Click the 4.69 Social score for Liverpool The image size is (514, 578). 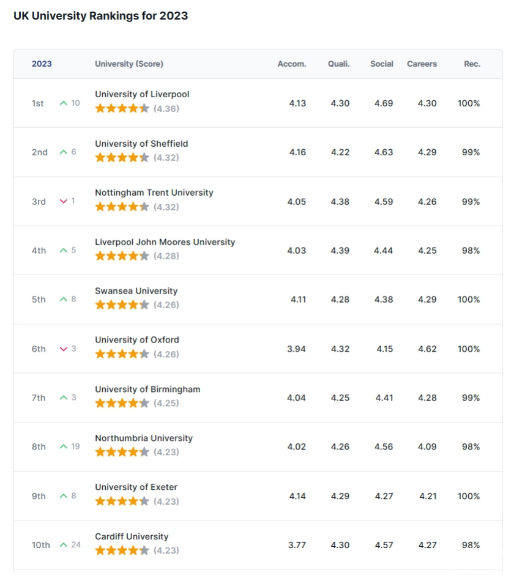click(384, 103)
